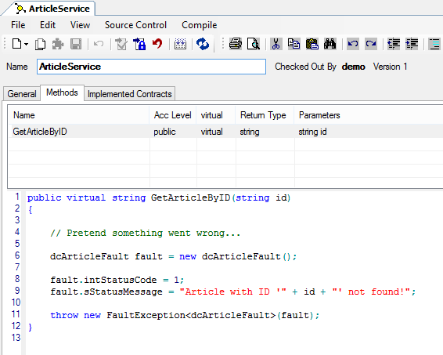Click the blue Redo arrow in the editor toolbar
443x355 pixels.
pyautogui.click(x=370, y=44)
